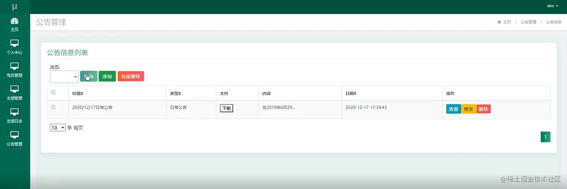The width and height of the screenshot is (567, 189).
Task: Open the abo user menu
Action: click(553, 6)
